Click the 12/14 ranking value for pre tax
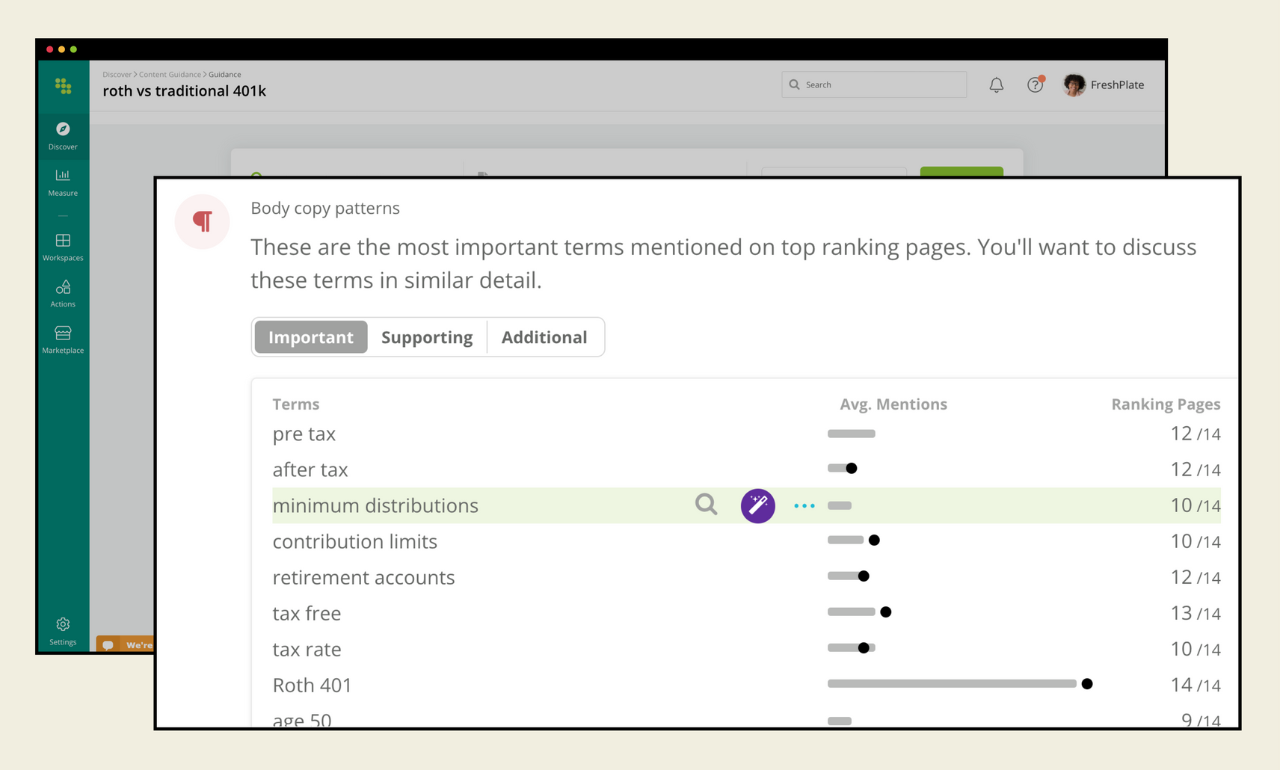The width and height of the screenshot is (1280, 770). pos(1196,434)
